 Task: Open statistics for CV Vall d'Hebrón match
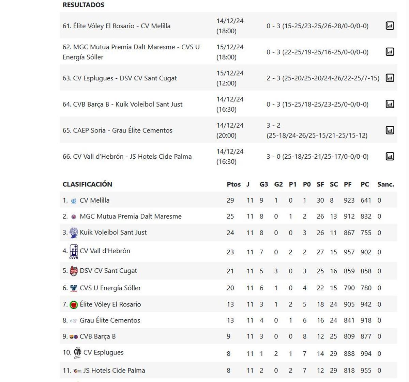tap(390, 156)
